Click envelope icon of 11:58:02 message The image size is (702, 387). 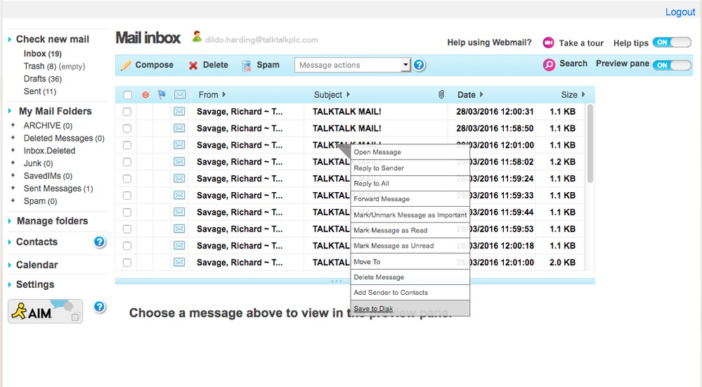click(179, 161)
